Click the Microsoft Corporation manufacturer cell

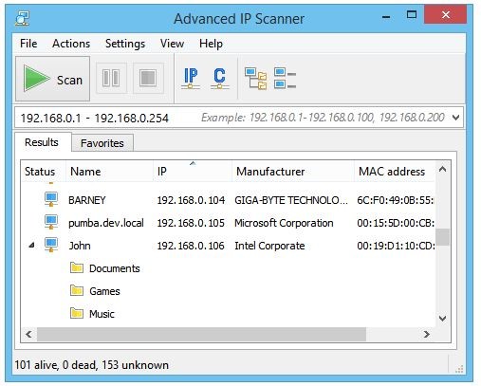284,223
